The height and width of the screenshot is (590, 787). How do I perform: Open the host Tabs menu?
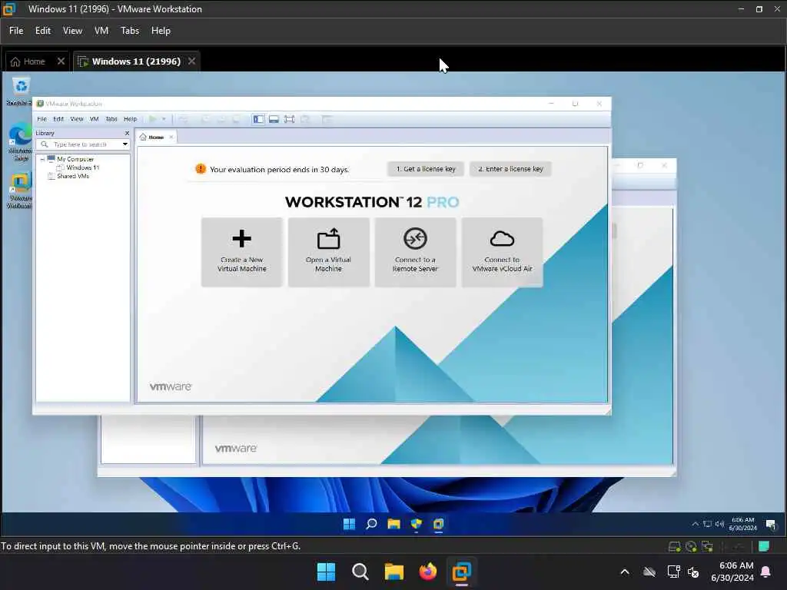click(x=129, y=31)
